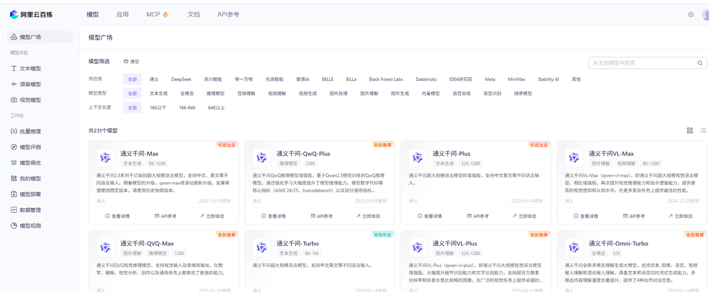Click the 模型观测 sidebar icon
Image resolution: width=709 pixels, height=292 pixels.
[14, 226]
